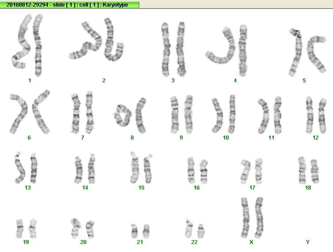This screenshot has width=333, height=252.
Task: Click the chromosome 8 pair image
Action: click(x=130, y=116)
